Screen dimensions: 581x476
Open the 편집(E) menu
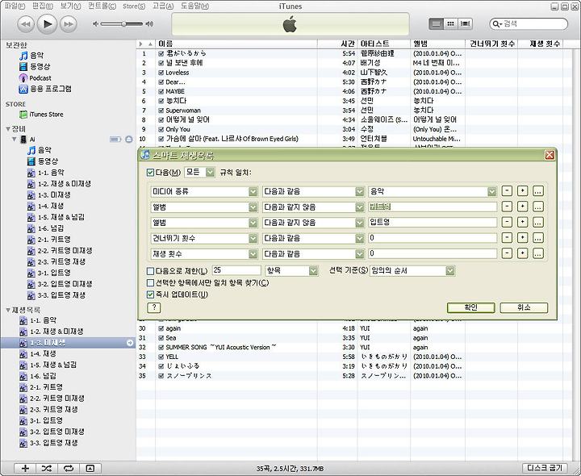point(43,6)
